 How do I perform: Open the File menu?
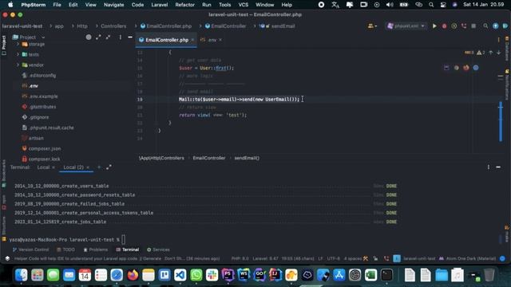tap(57, 5)
